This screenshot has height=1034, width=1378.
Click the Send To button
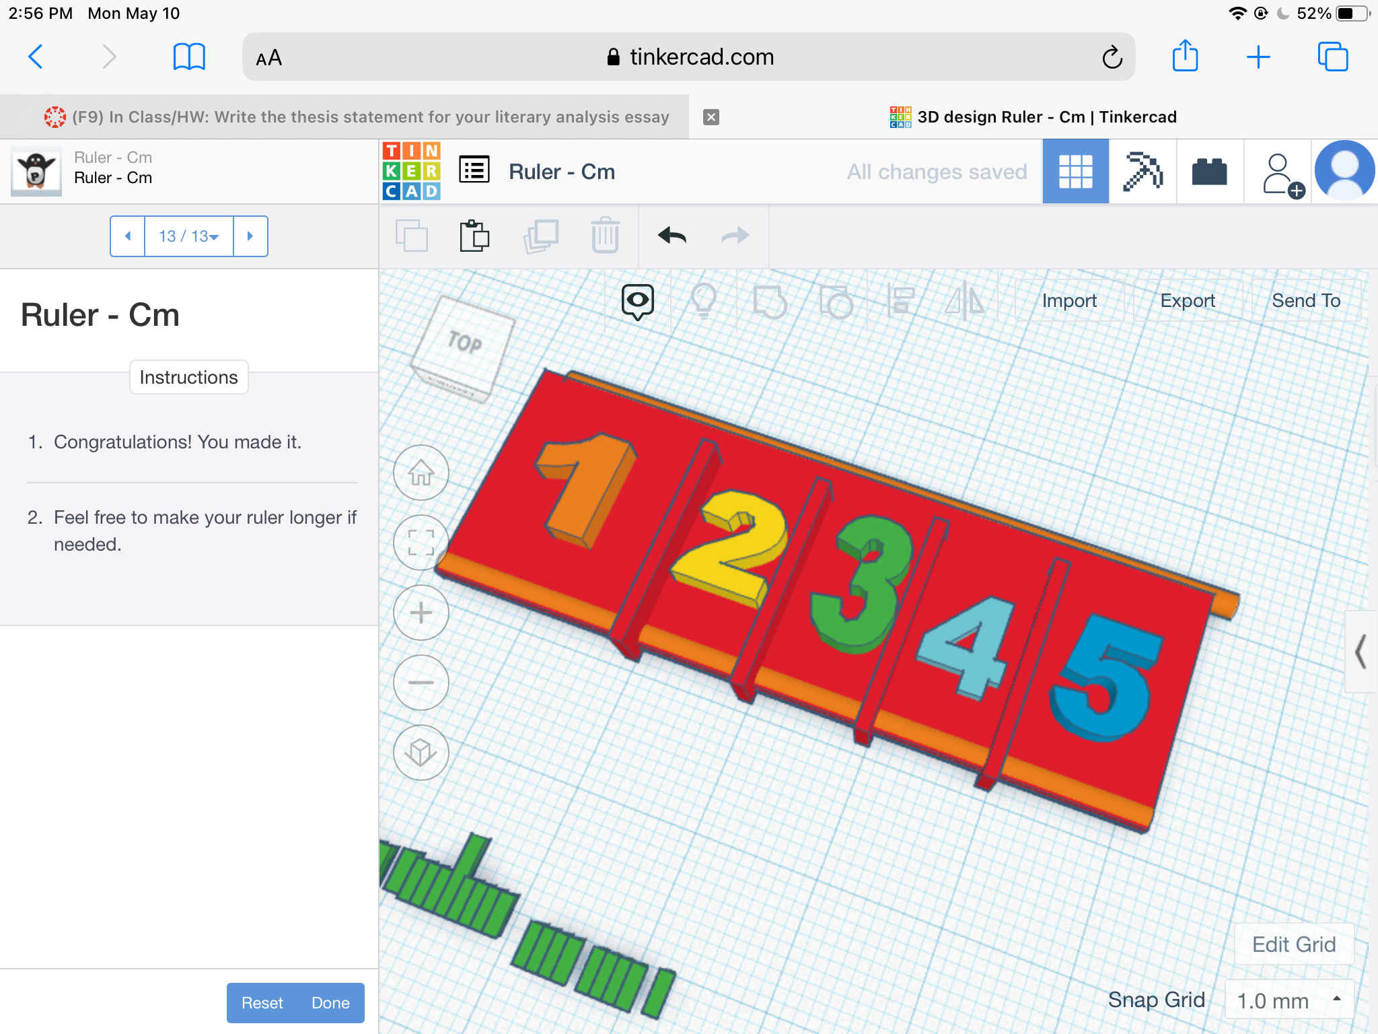[x=1306, y=301]
